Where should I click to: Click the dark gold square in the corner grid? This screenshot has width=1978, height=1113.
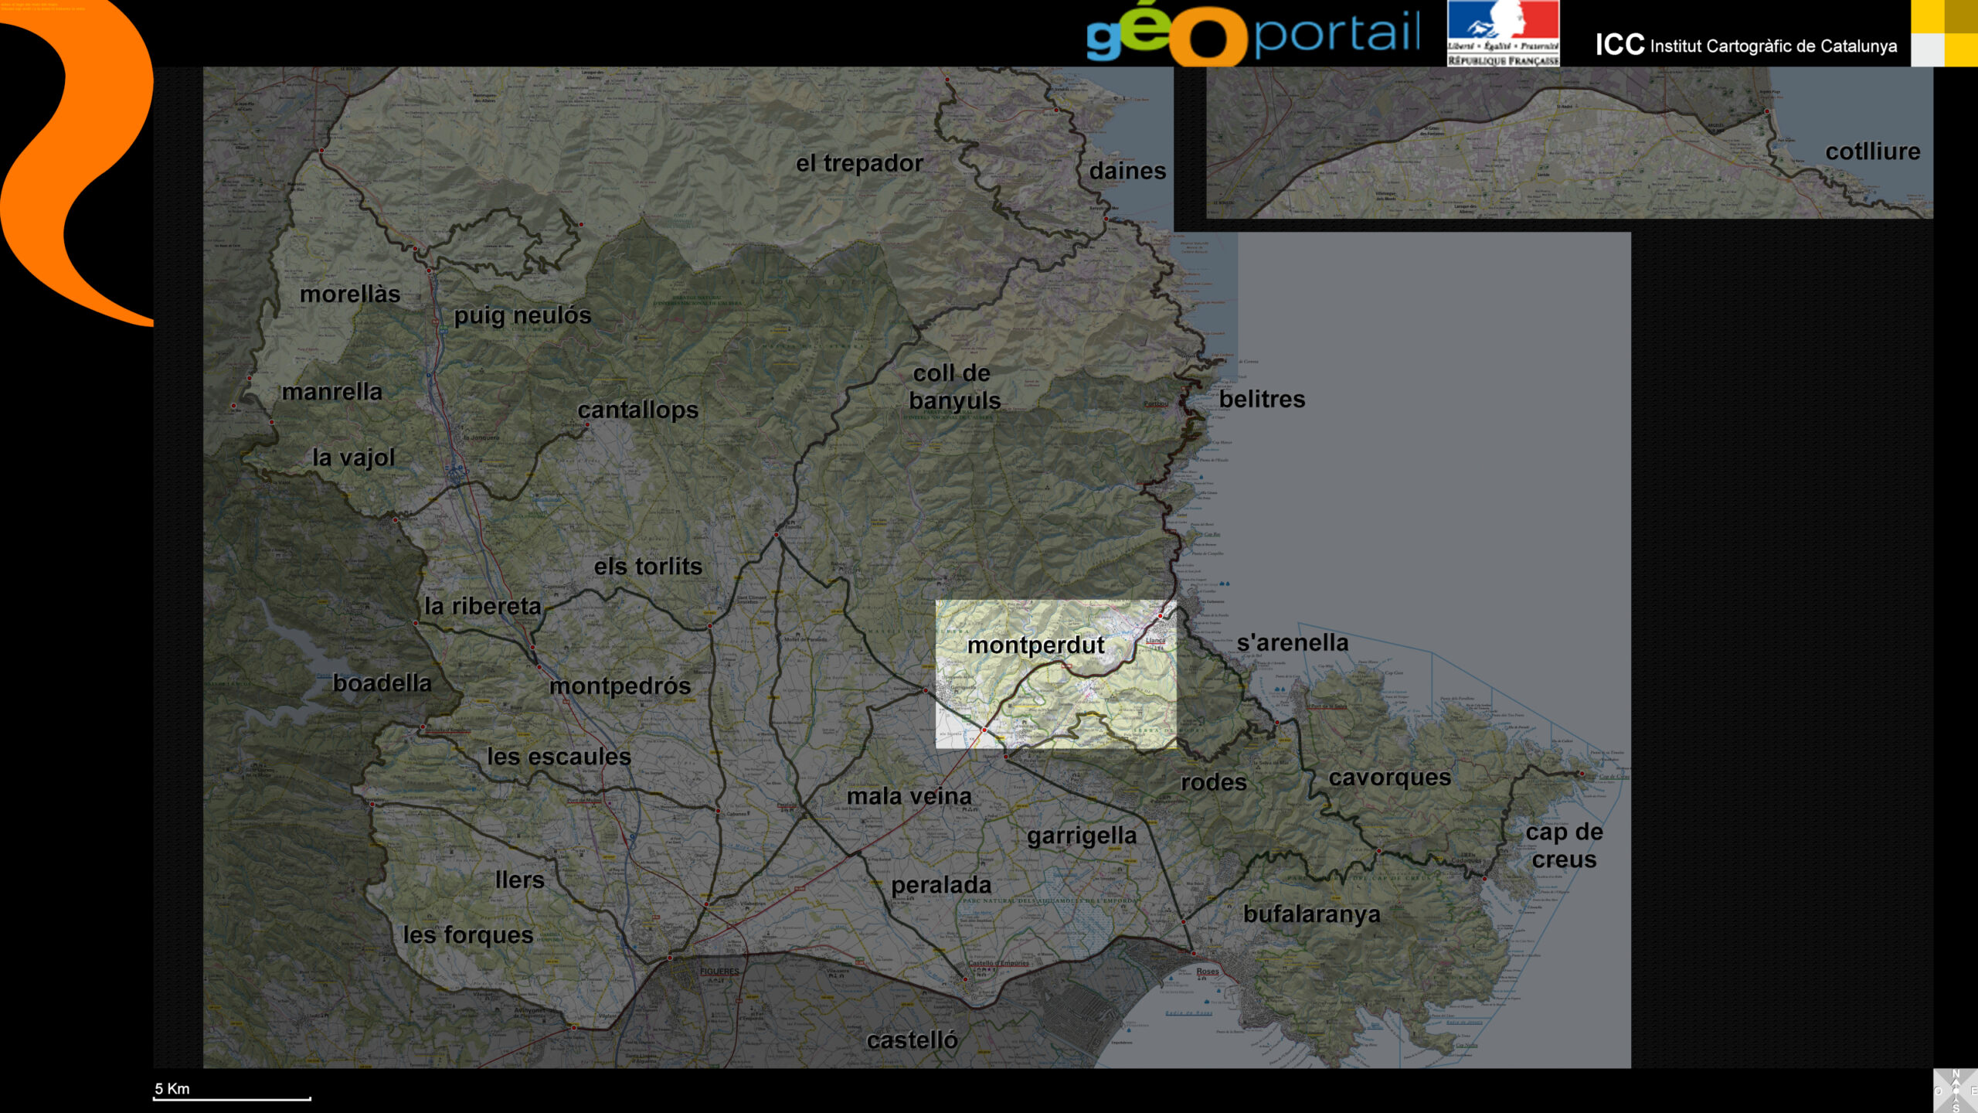pyautogui.click(x=1961, y=16)
